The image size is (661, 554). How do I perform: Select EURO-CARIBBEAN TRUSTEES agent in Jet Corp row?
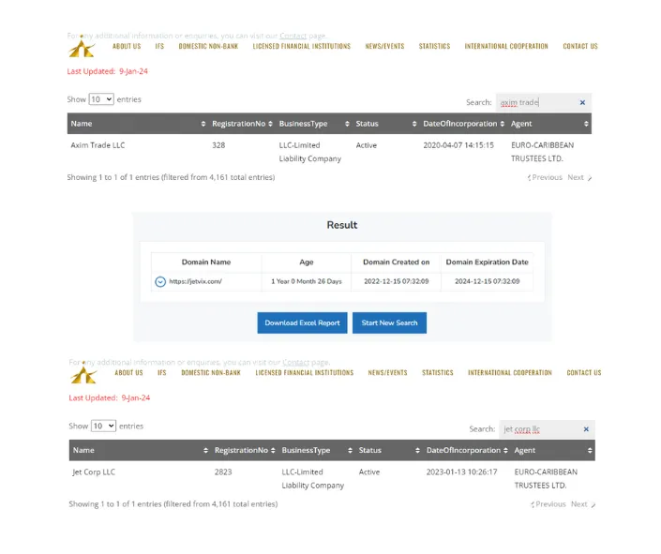pos(546,479)
